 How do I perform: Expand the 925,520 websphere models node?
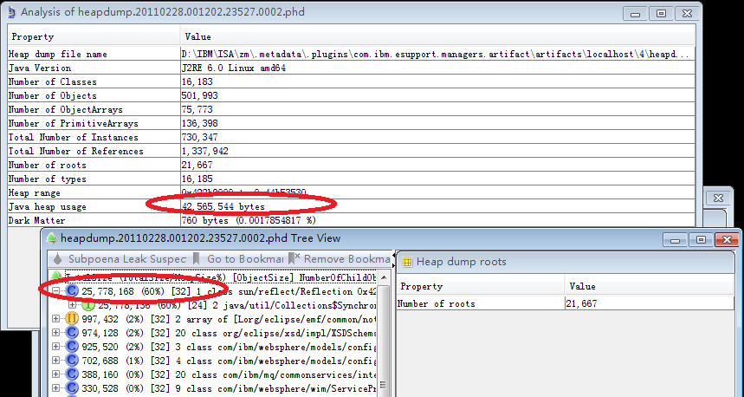click(x=56, y=347)
